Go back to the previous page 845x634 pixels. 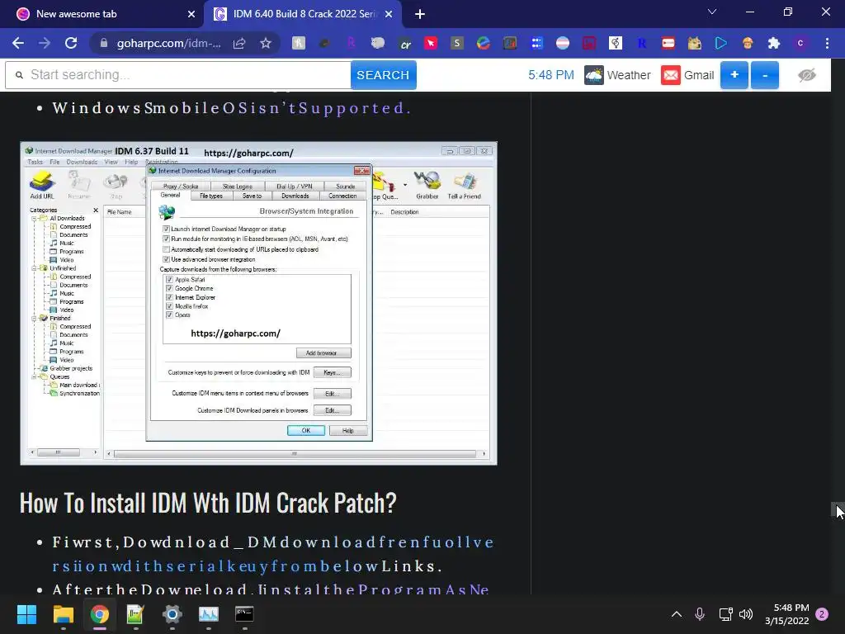(18, 43)
